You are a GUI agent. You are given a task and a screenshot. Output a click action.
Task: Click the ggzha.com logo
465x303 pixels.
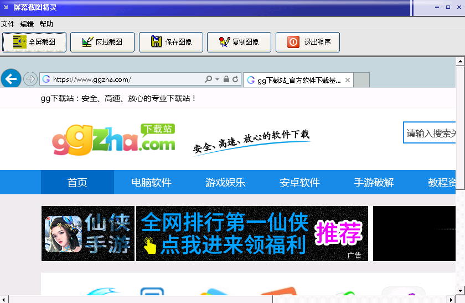[113, 139]
